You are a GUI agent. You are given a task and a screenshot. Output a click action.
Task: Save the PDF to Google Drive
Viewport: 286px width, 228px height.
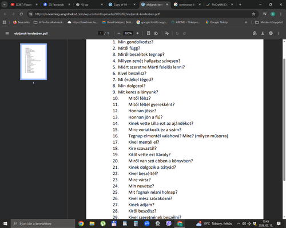pos(255,33)
